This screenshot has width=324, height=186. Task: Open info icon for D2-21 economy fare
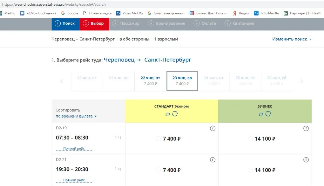[213, 160]
